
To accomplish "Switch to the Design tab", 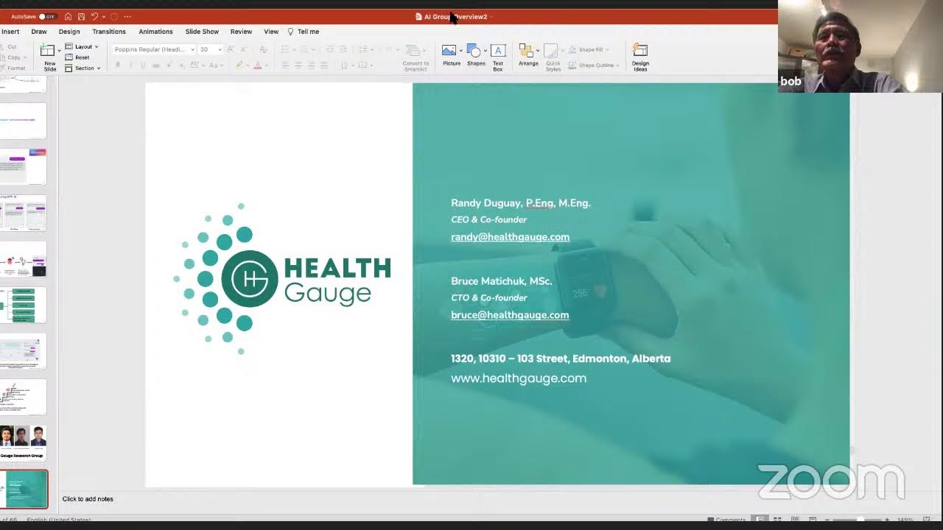I will (x=69, y=32).
